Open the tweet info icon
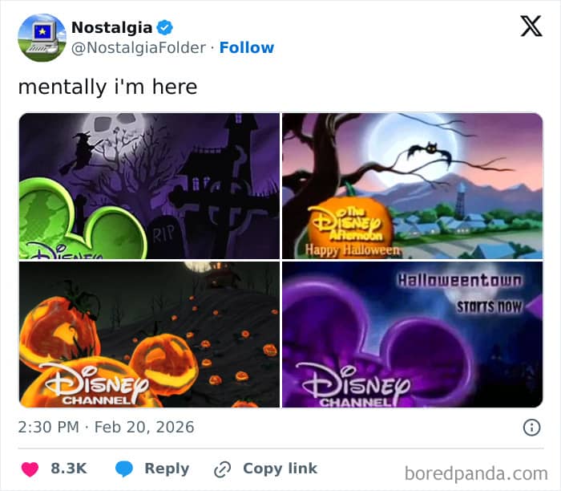This screenshot has height=491, width=561. click(x=531, y=428)
